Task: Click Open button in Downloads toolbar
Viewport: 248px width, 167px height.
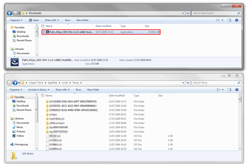Action: (34, 20)
